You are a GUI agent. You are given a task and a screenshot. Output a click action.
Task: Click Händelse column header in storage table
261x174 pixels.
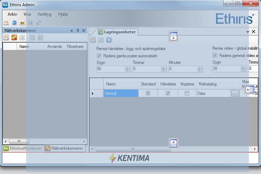click(168, 84)
